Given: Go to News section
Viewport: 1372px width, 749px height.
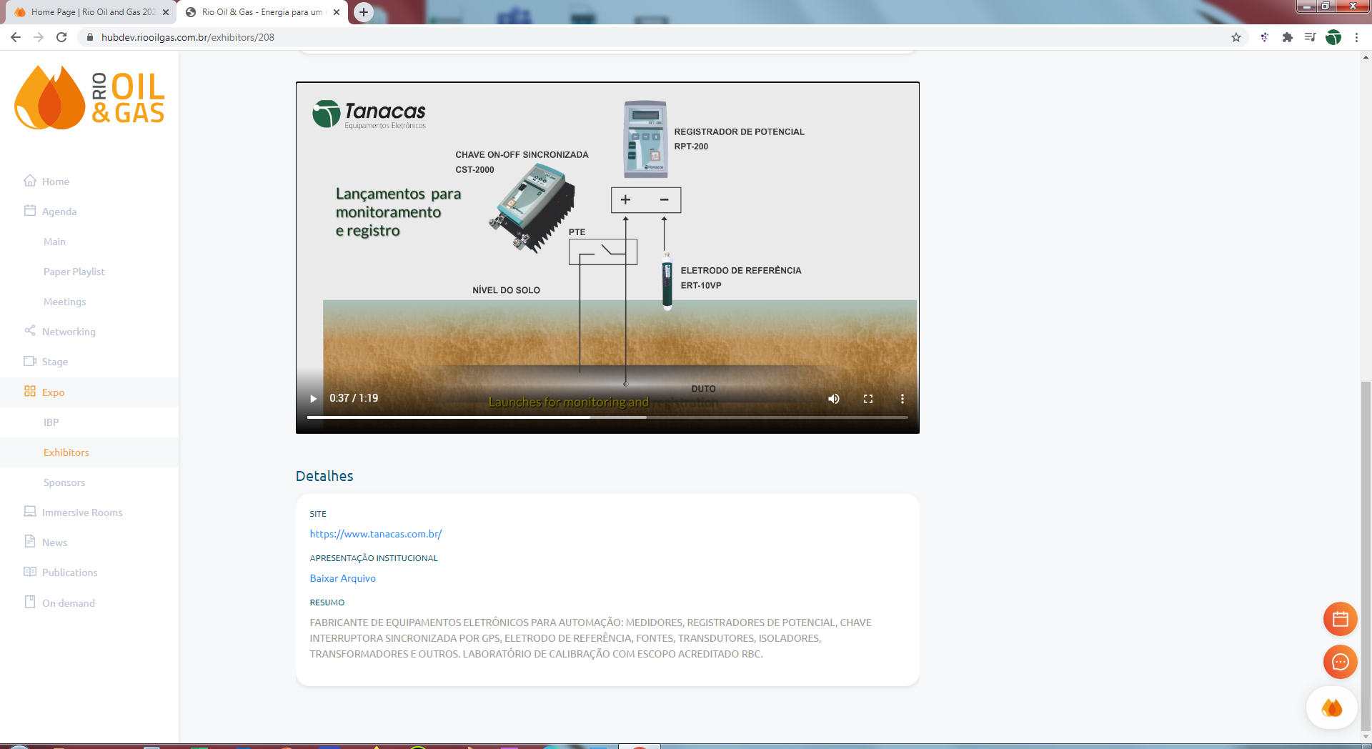Looking at the screenshot, I should (54, 542).
